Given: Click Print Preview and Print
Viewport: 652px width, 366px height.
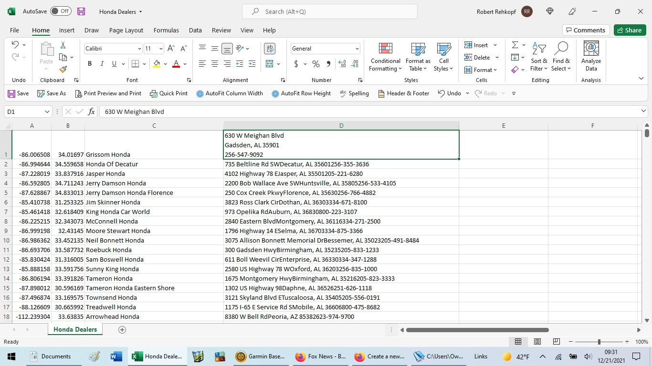Looking at the screenshot, I should 108,93.
